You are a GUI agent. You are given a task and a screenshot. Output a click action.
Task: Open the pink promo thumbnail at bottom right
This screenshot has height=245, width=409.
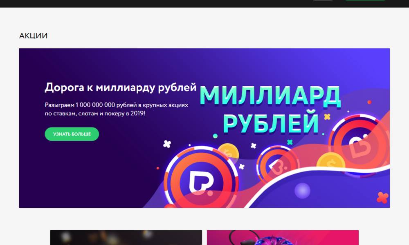coord(283,238)
